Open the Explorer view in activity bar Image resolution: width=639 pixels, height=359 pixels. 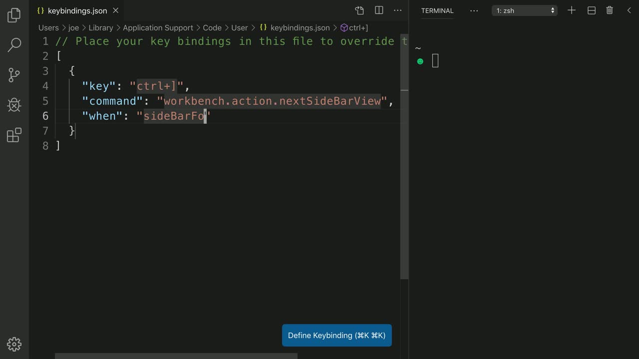pyautogui.click(x=14, y=15)
